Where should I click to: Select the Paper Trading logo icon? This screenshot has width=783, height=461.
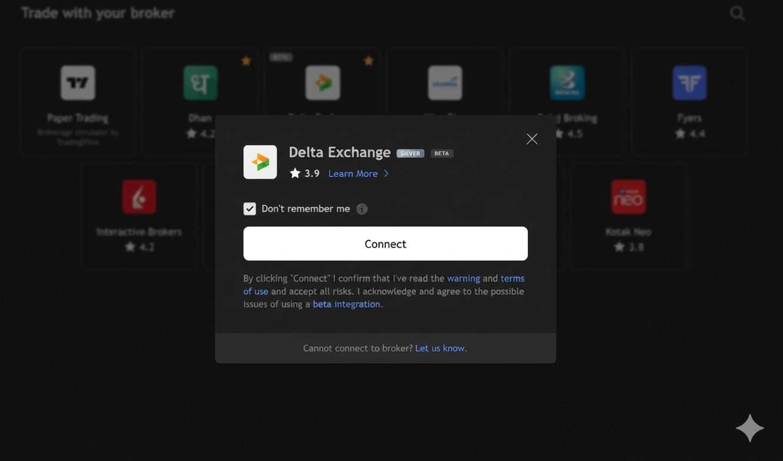[x=78, y=83]
